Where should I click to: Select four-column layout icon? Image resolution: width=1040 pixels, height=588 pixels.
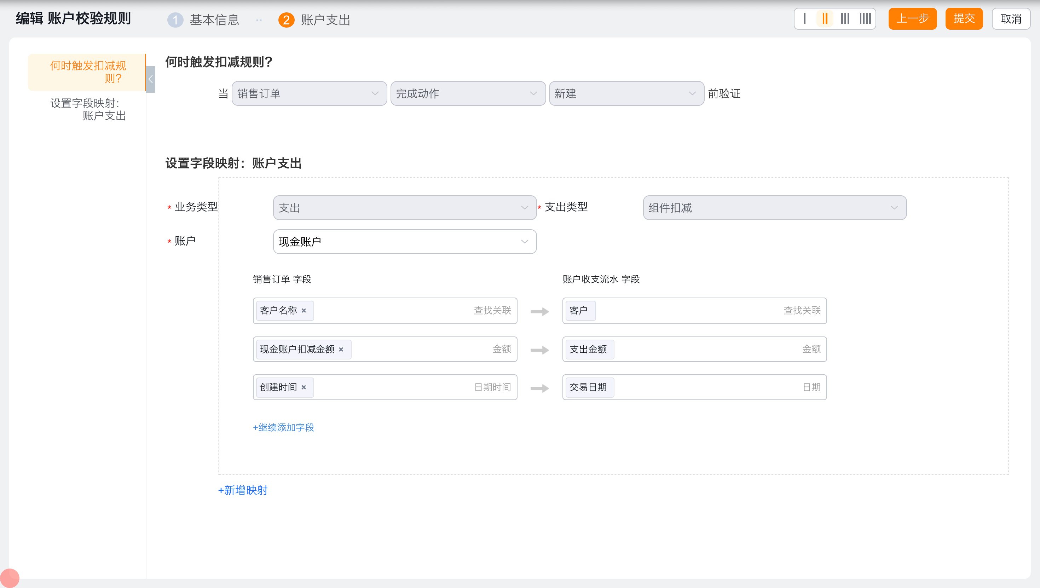click(x=865, y=19)
